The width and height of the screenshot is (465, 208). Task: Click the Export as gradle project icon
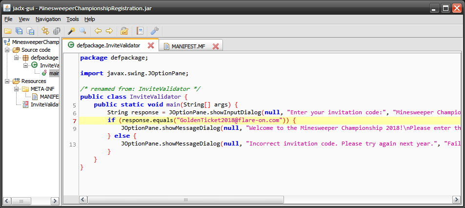coord(30,31)
